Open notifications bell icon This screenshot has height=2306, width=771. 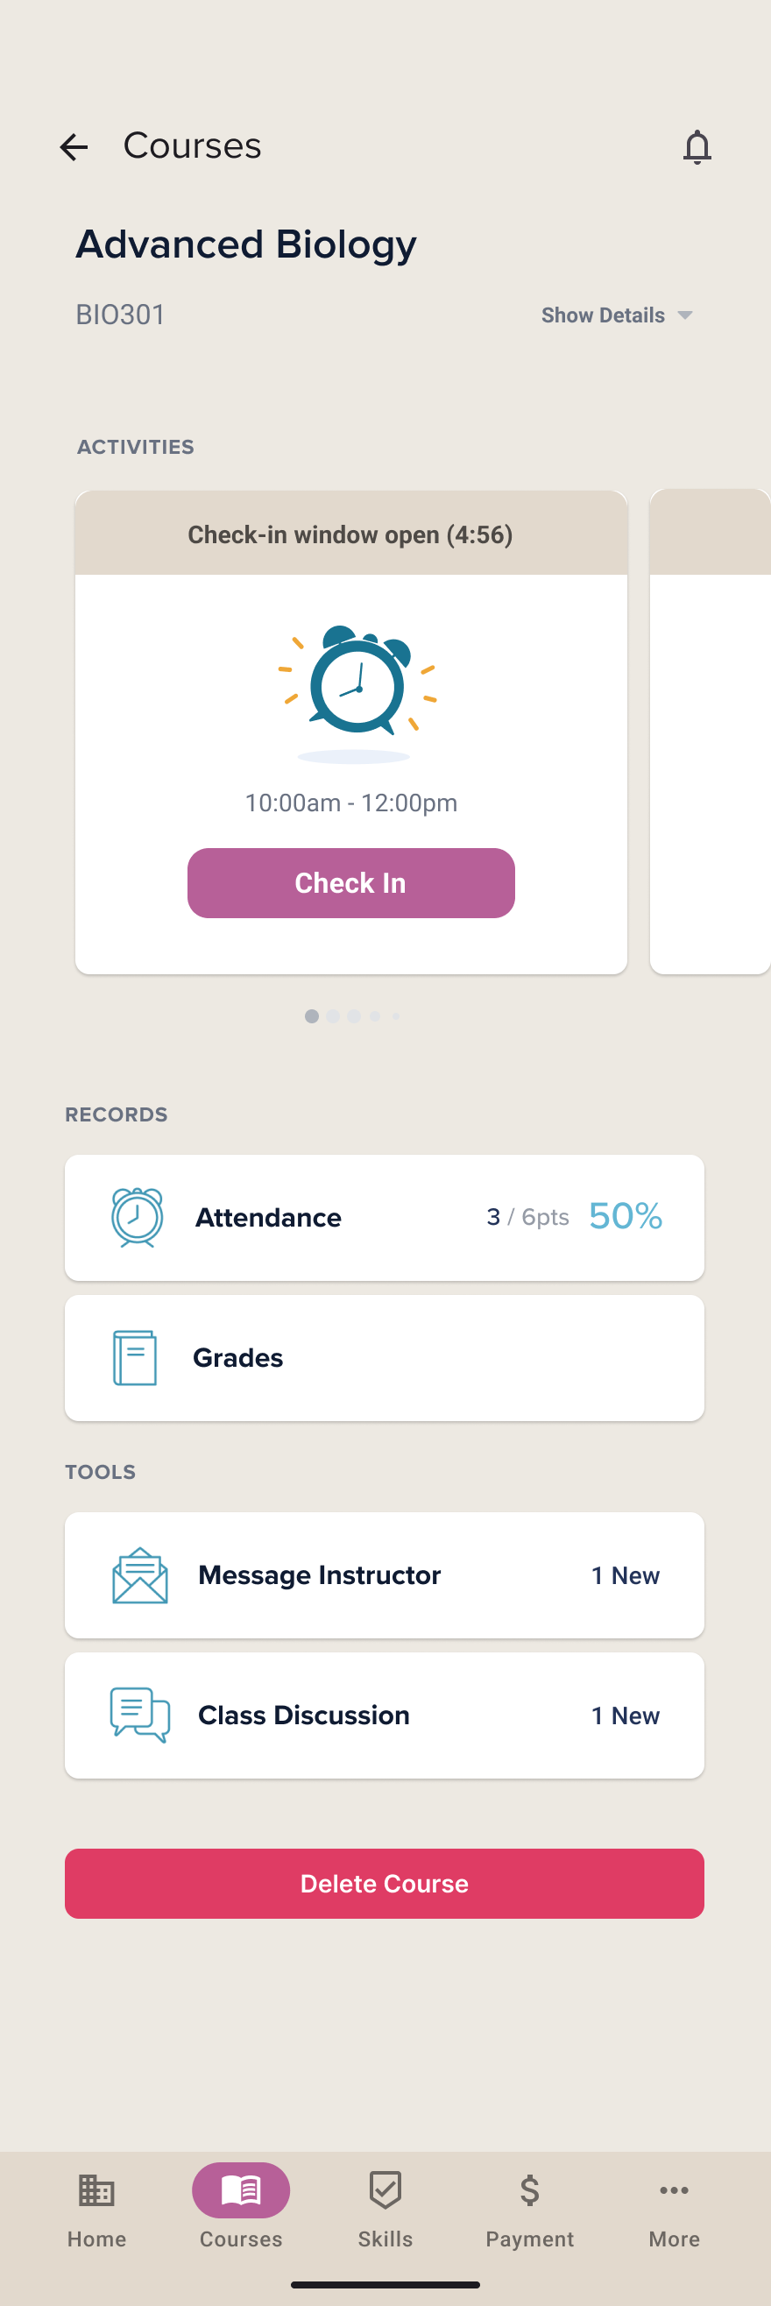click(697, 147)
